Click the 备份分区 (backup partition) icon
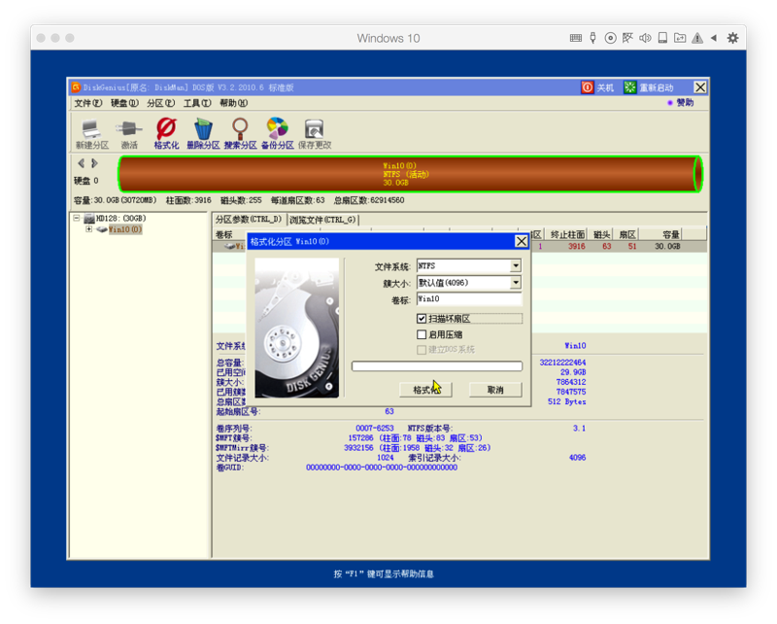777x624 pixels. [278, 133]
